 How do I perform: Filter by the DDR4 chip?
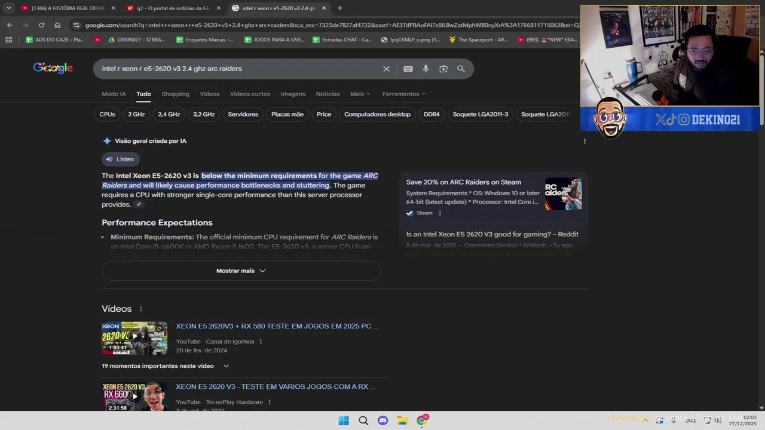(x=432, y=114)
